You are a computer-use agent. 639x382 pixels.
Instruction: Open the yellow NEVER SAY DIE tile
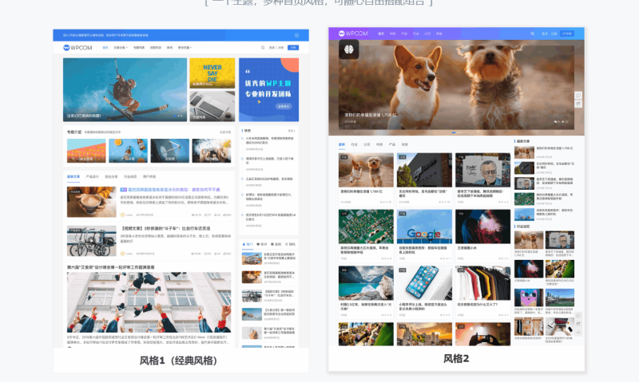pyautogui.click(x=212, y=73)
